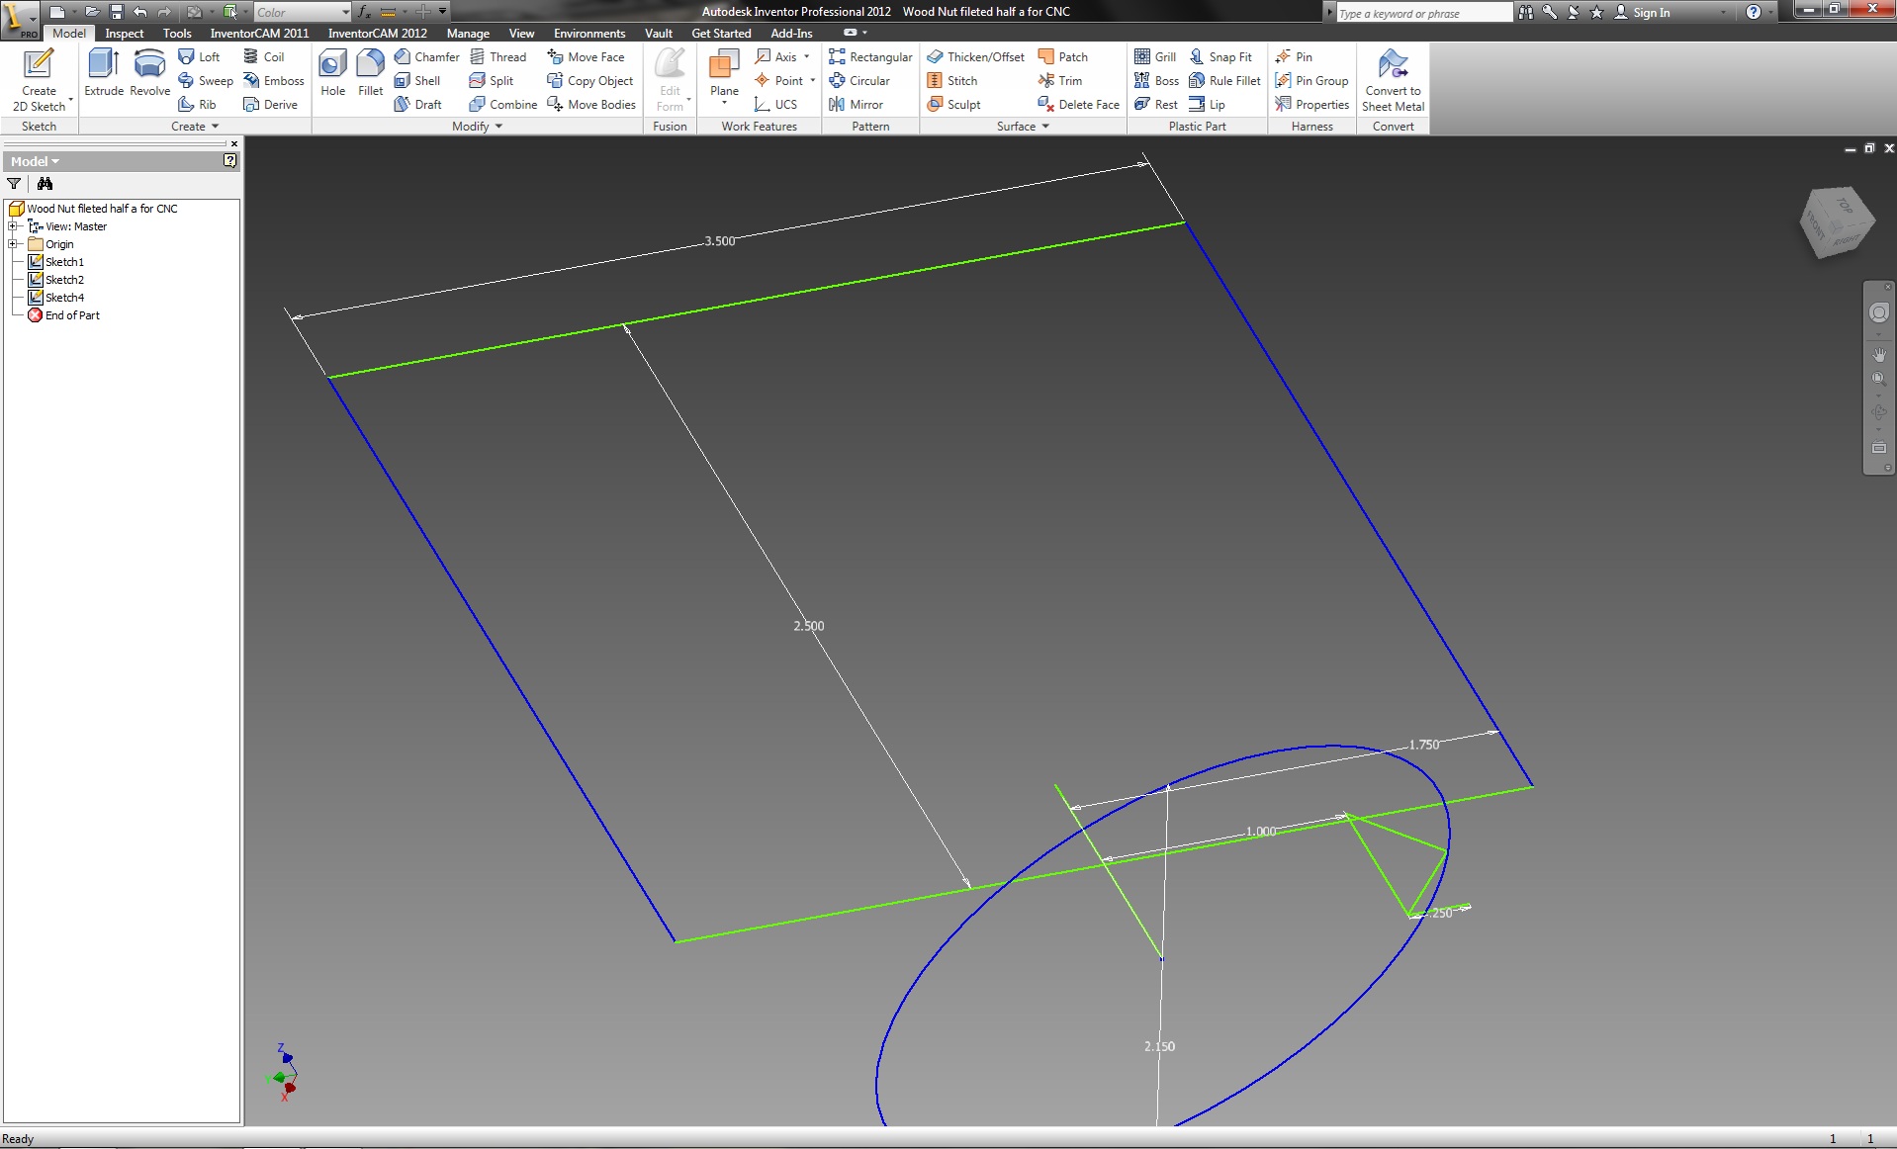This screenshot has height=1149, width=1897.
Task: Select the Move Face tool
Action: tap(586, 56)
